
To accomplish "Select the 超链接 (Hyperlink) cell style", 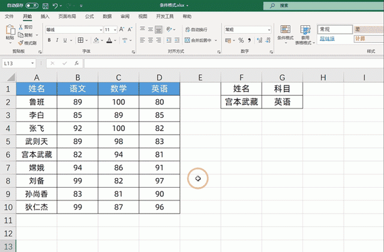I will 335,38.
